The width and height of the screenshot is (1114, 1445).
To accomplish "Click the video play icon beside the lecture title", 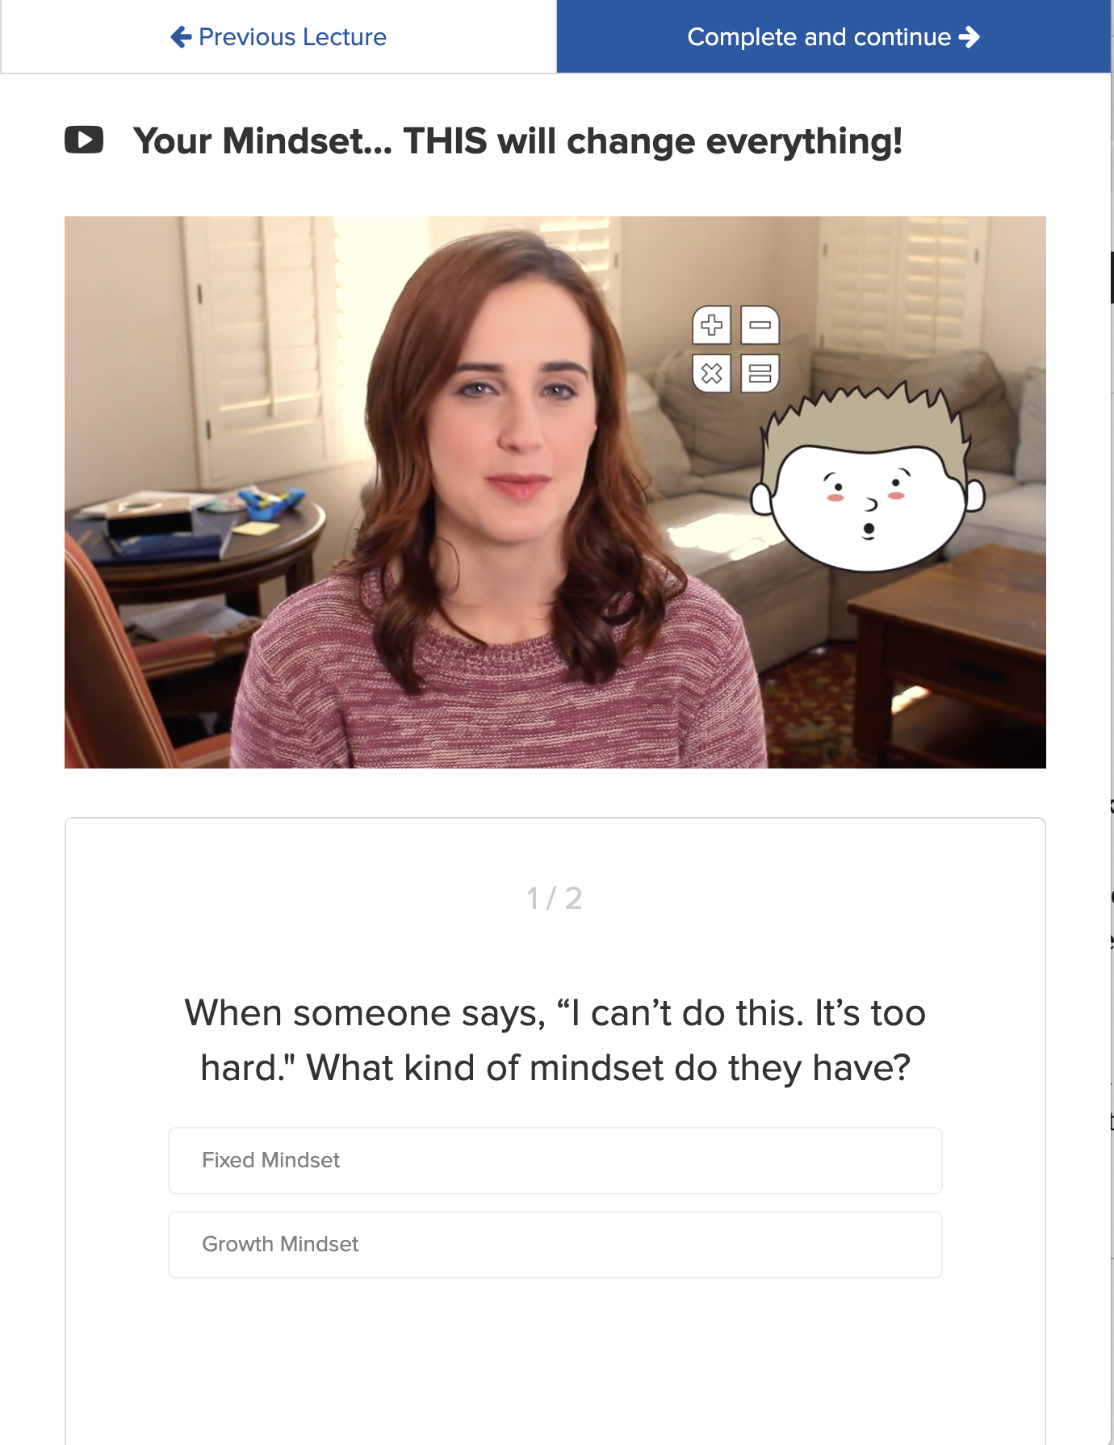I will pos(84,140).
